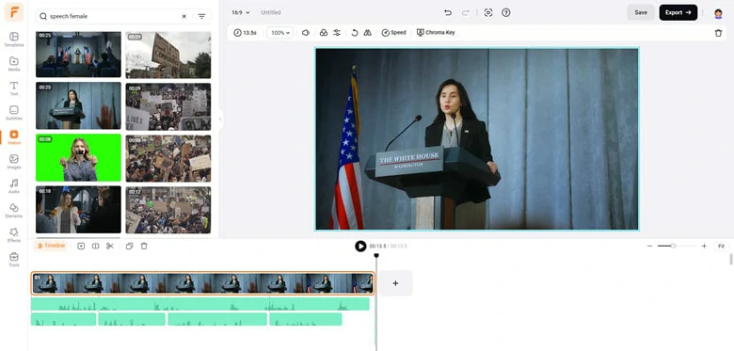Open the Images panel in sidebar
734x351 pixels.
coord(14,162)
